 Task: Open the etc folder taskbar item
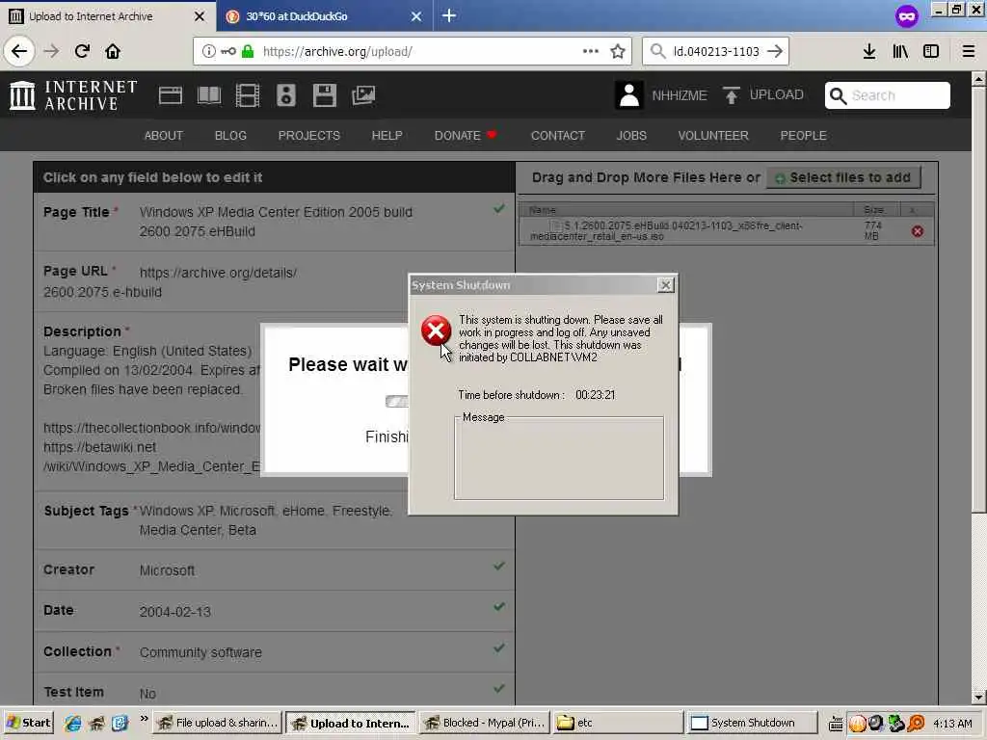pos(619,723)
